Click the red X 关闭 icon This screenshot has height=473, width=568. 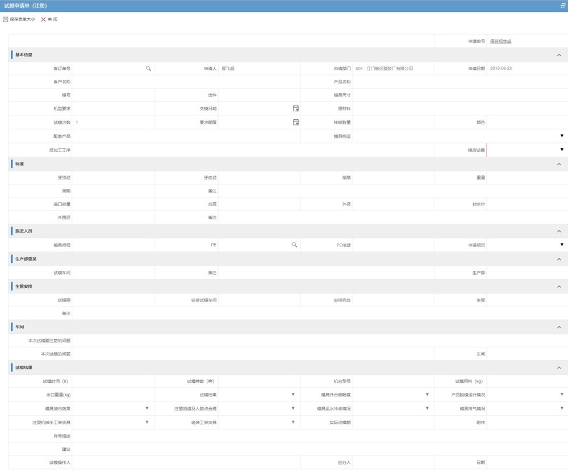pyautogui.click(x=43, y=19)
